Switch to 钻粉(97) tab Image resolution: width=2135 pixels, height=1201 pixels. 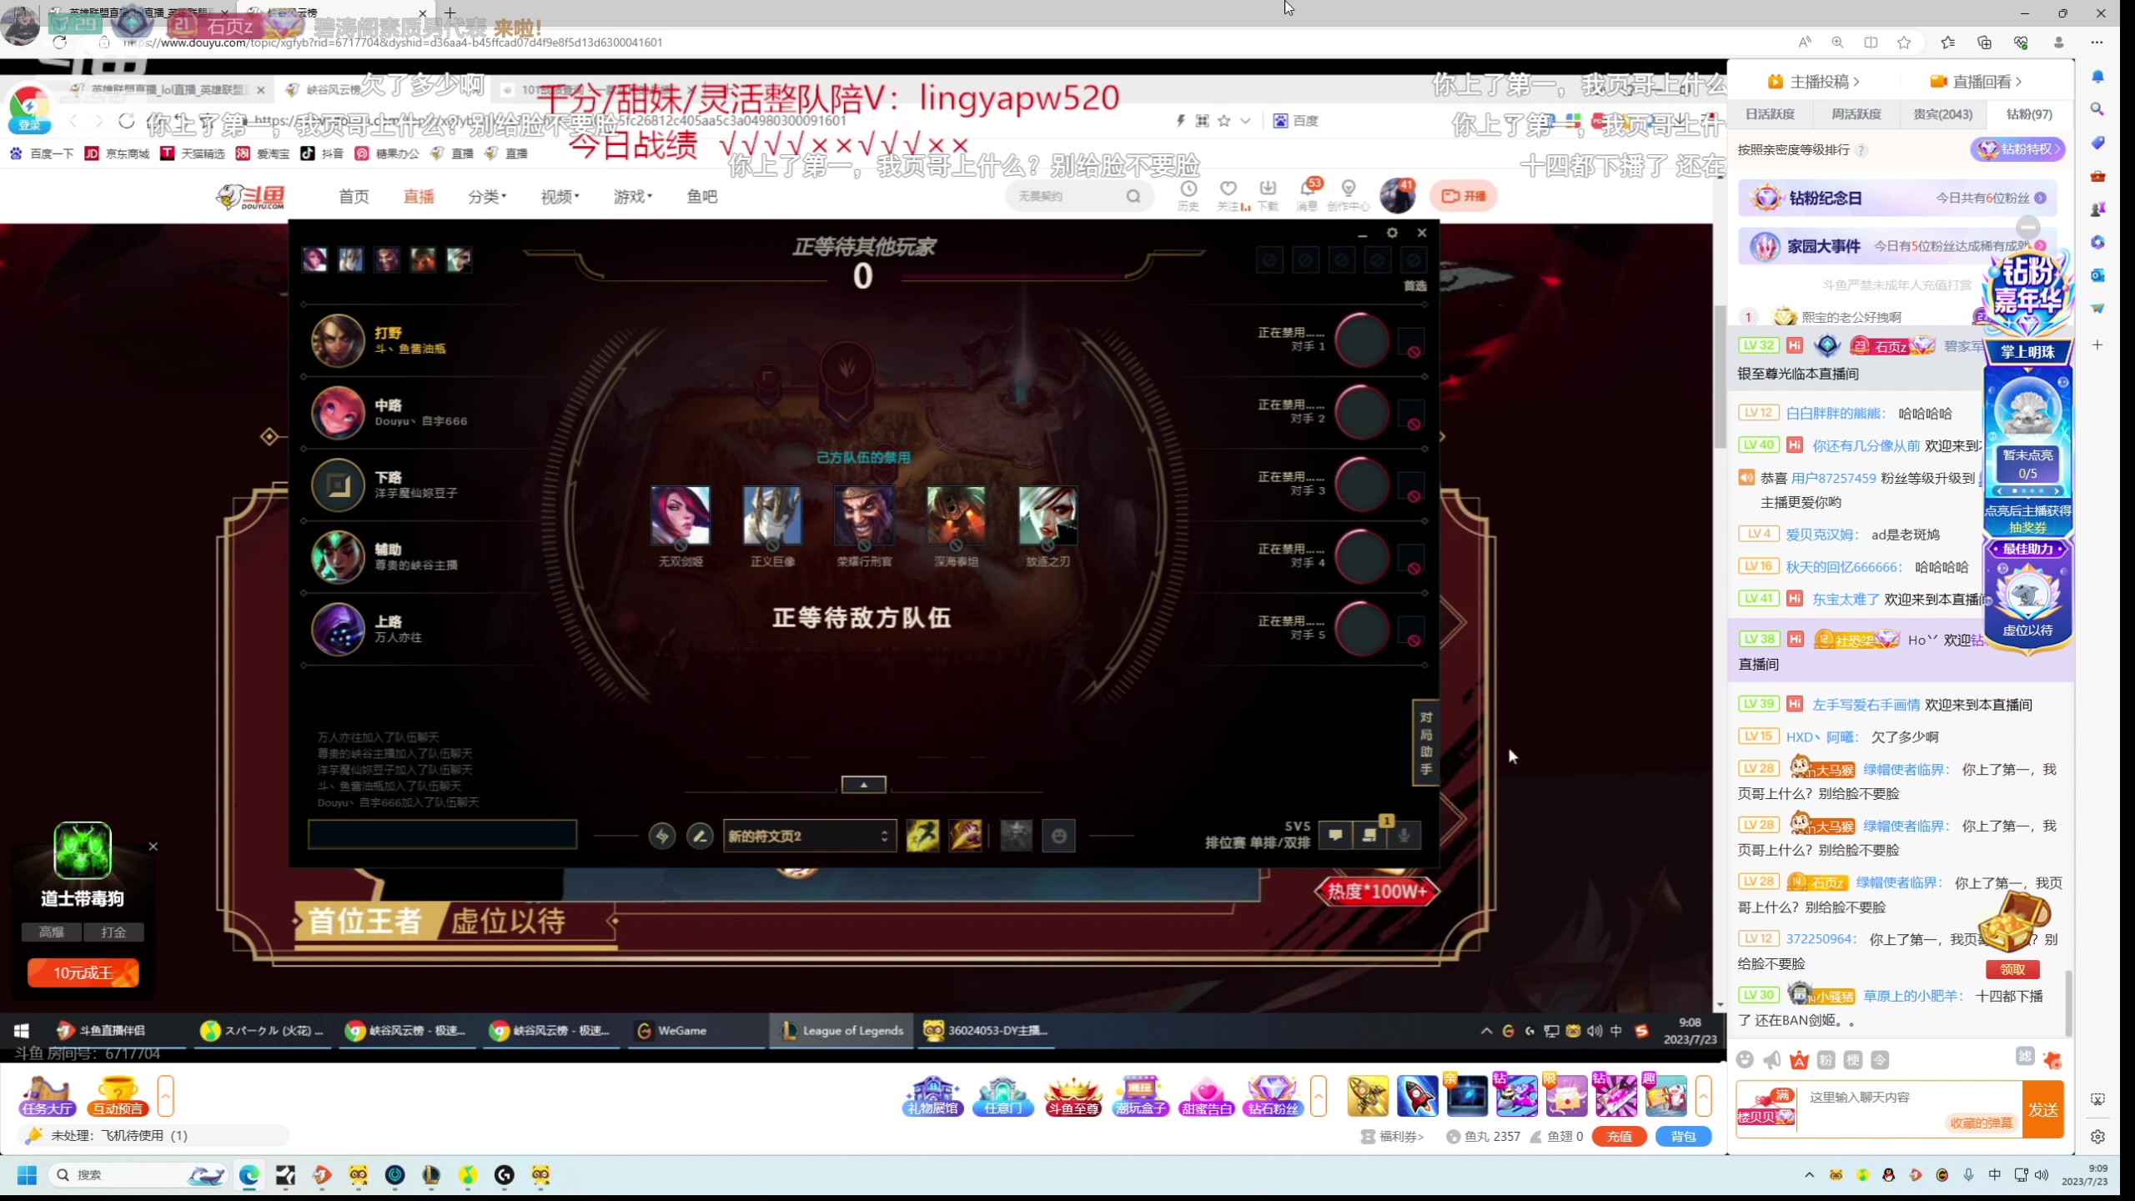2029,114
